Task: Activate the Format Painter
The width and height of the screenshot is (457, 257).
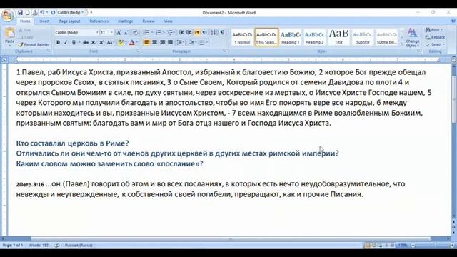Action: tap(34, 44)
